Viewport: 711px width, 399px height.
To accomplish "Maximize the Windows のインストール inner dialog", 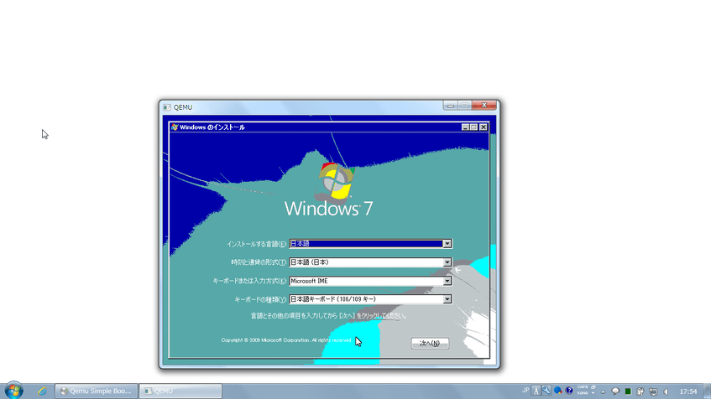I will [x=473, y=127].
